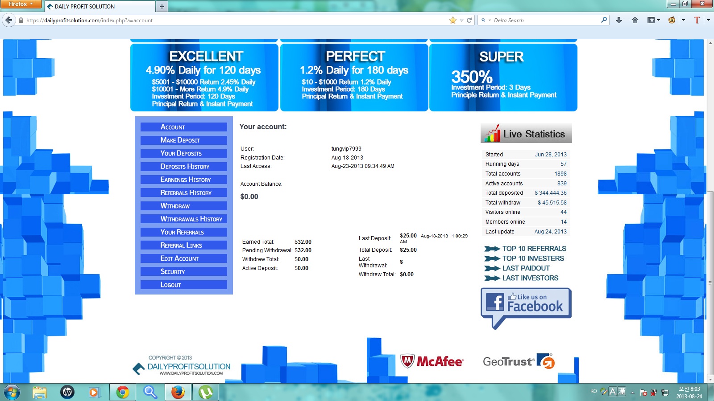Open Withdrawals History in sidebar
Viewport: 714px width, 401px height.
(184, 219)
